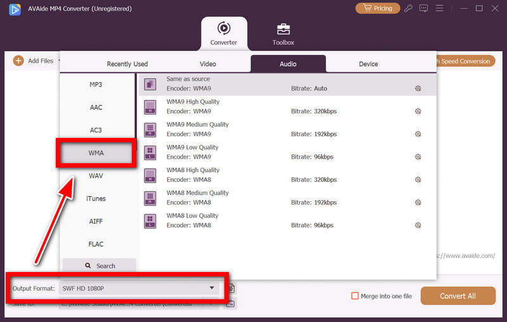Image resolution: width=507 pixels, height=322 pixels.
Task: Select WMA format in the sidebar
Action: (96, 153)
